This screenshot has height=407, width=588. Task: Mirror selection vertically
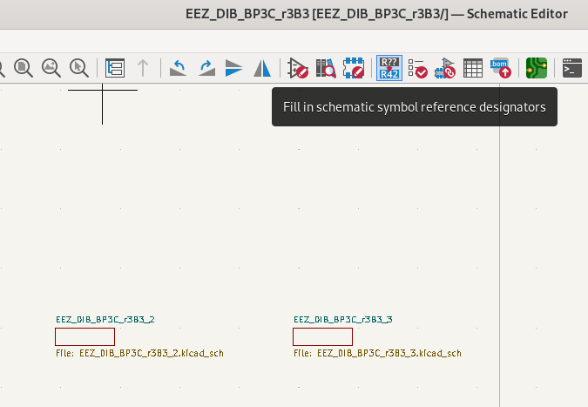(234, 68)
